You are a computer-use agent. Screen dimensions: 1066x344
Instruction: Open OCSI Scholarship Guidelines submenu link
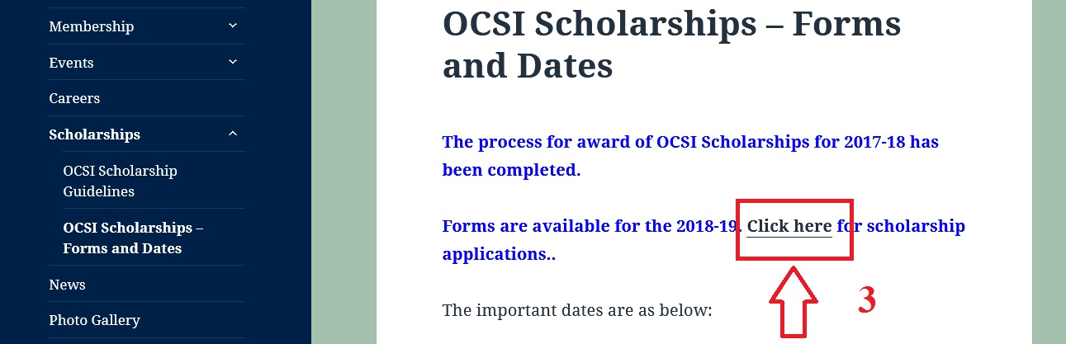[x=120, y=181]
